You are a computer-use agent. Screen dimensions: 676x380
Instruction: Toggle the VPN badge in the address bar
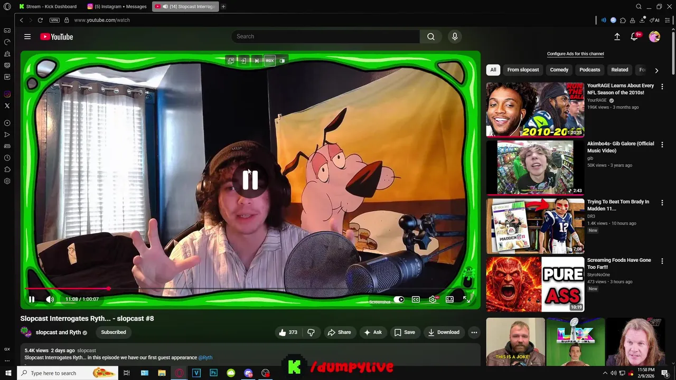point(54,20)
